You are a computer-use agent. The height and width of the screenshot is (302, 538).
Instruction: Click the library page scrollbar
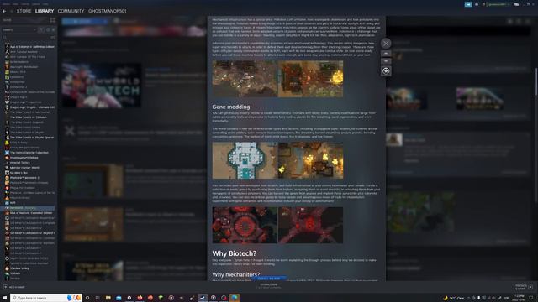(536, 81)
